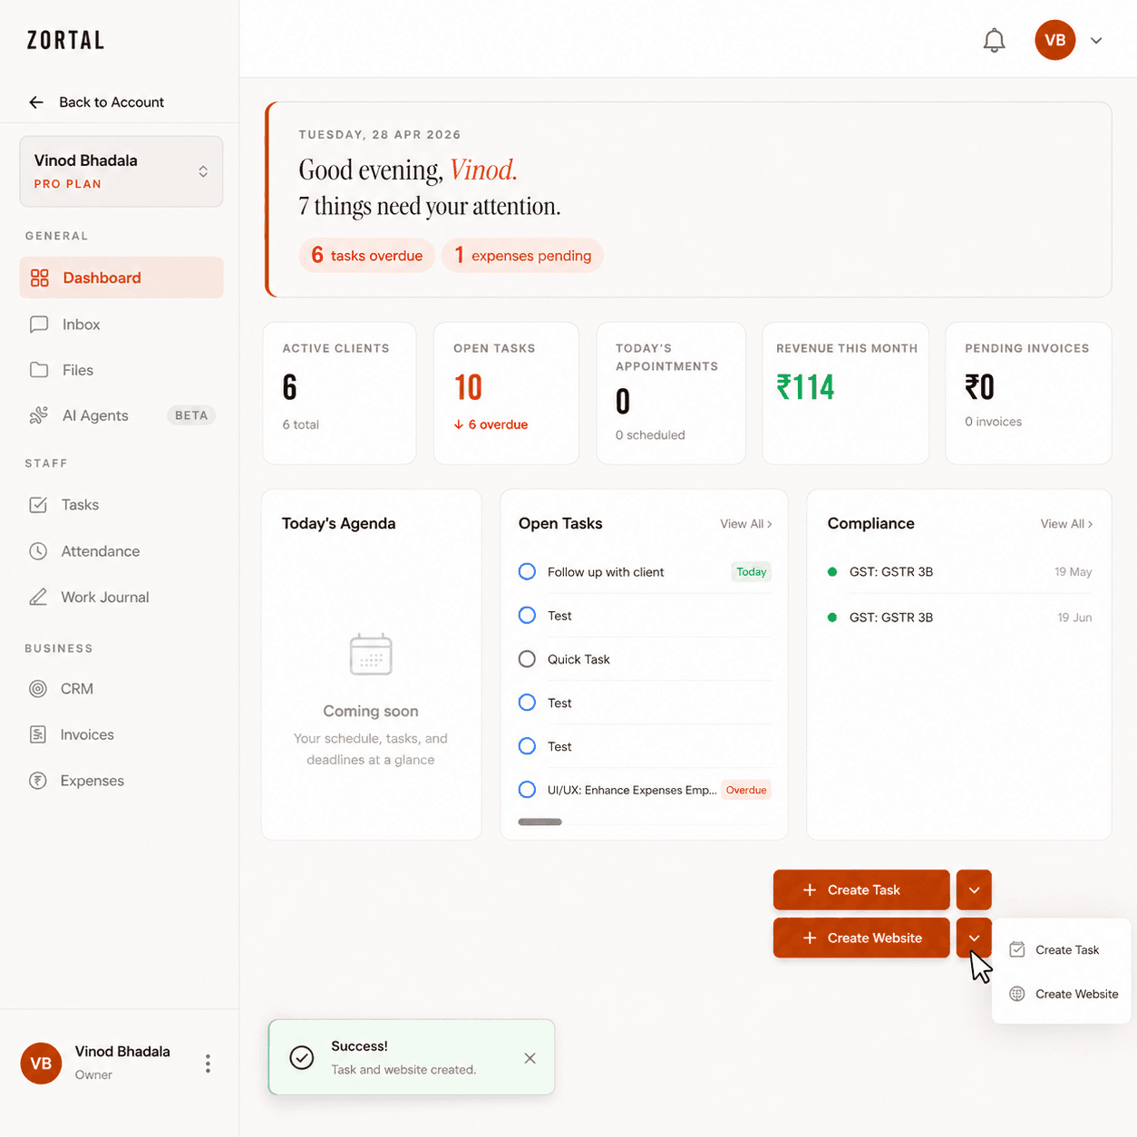Click the Open Tasks horizontal scrollbar
The width and height of the screenshot is (1137, 1137).
click(x=539, y=822)
